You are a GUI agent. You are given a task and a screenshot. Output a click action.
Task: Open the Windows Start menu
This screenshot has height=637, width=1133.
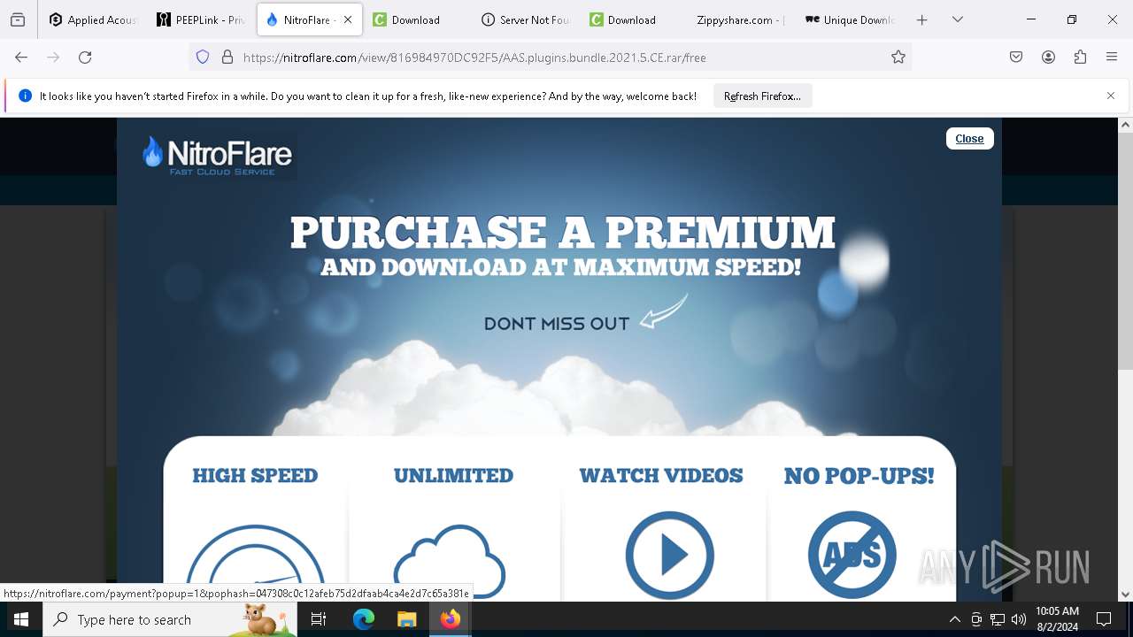coord(21,619)
